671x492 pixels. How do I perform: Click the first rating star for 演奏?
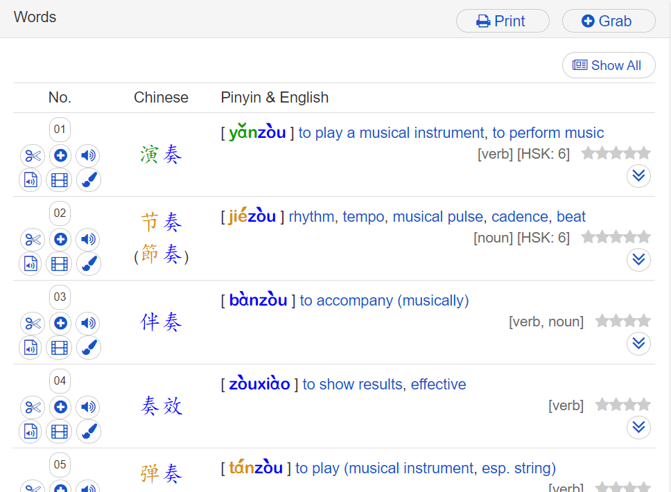coord(589,153)
